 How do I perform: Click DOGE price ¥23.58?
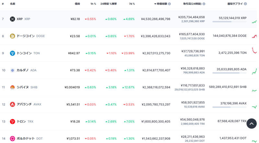pos(75,36)
